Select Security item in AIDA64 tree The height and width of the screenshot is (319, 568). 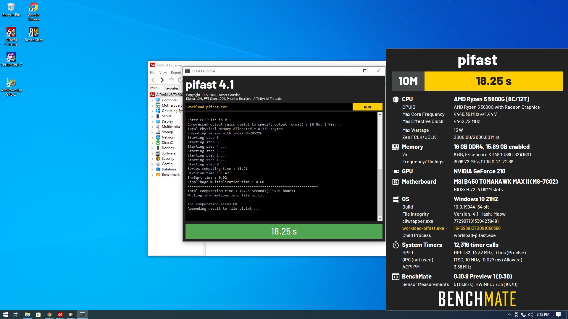(x=168, y=159)
